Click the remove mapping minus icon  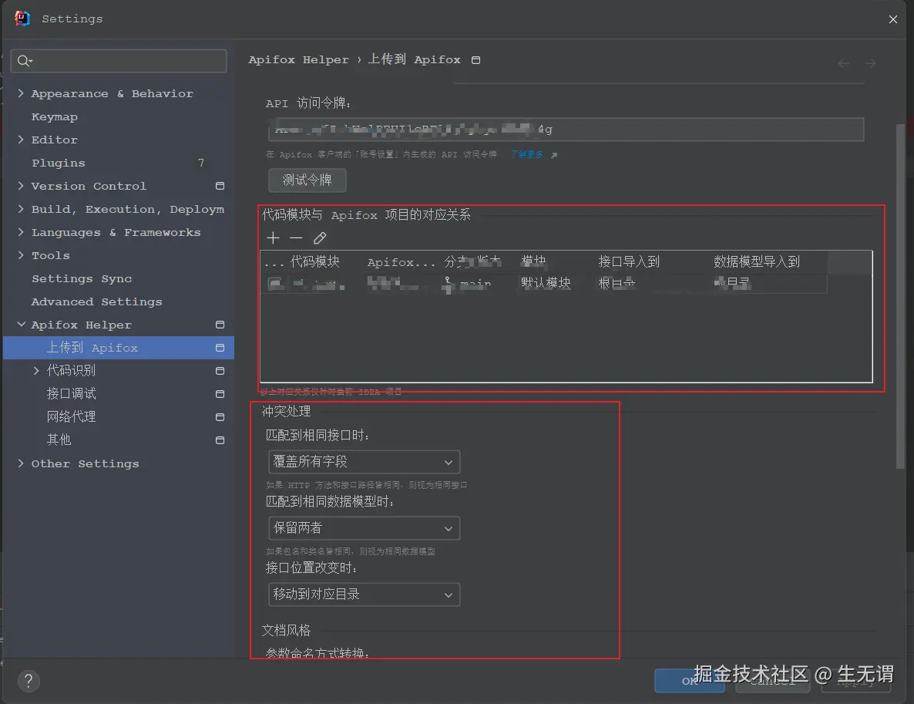[296, 238]
